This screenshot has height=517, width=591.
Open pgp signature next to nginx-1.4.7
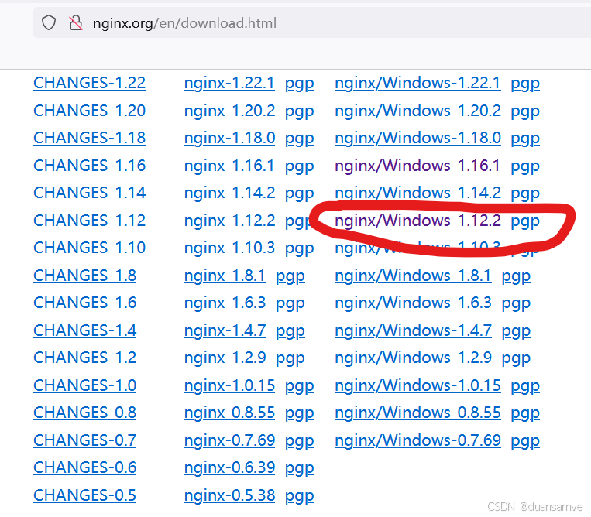pos(290,332)
